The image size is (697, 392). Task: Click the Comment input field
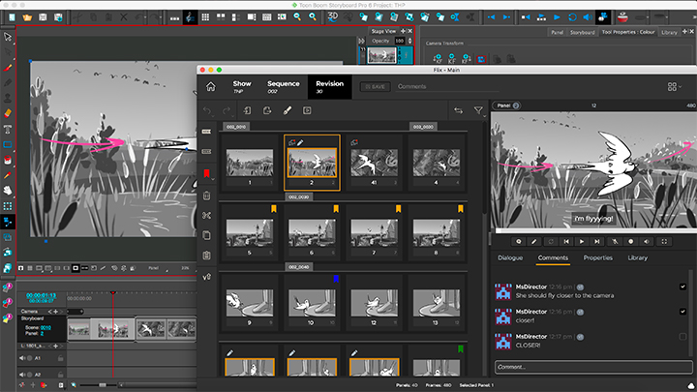(591, 367)
